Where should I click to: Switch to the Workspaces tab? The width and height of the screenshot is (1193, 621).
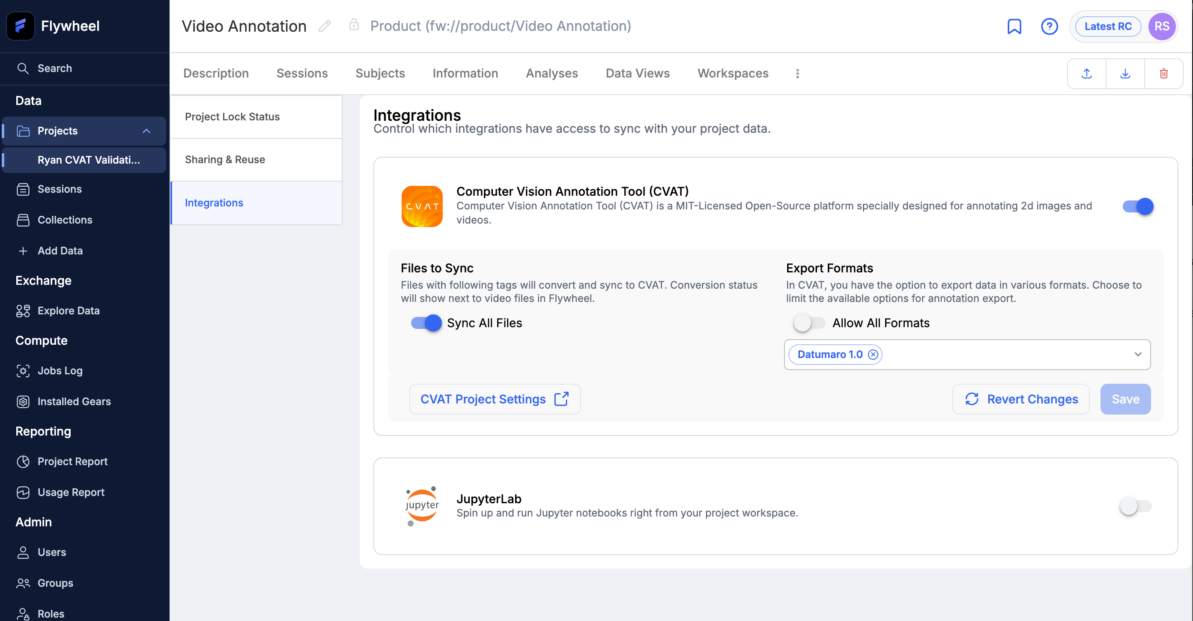pyautogui.click(x=733, y=73)
